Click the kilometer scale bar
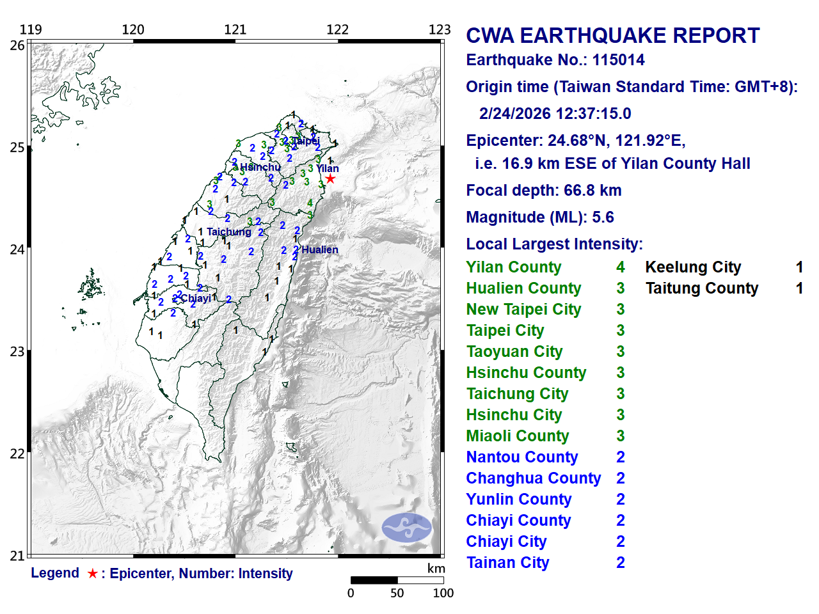819x614 pixels. tap(397, 580)
